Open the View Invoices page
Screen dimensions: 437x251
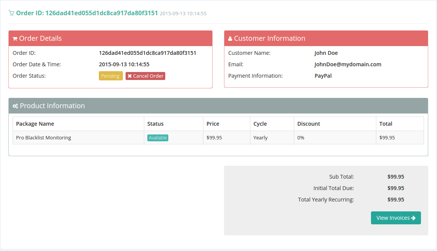[396, 218]
